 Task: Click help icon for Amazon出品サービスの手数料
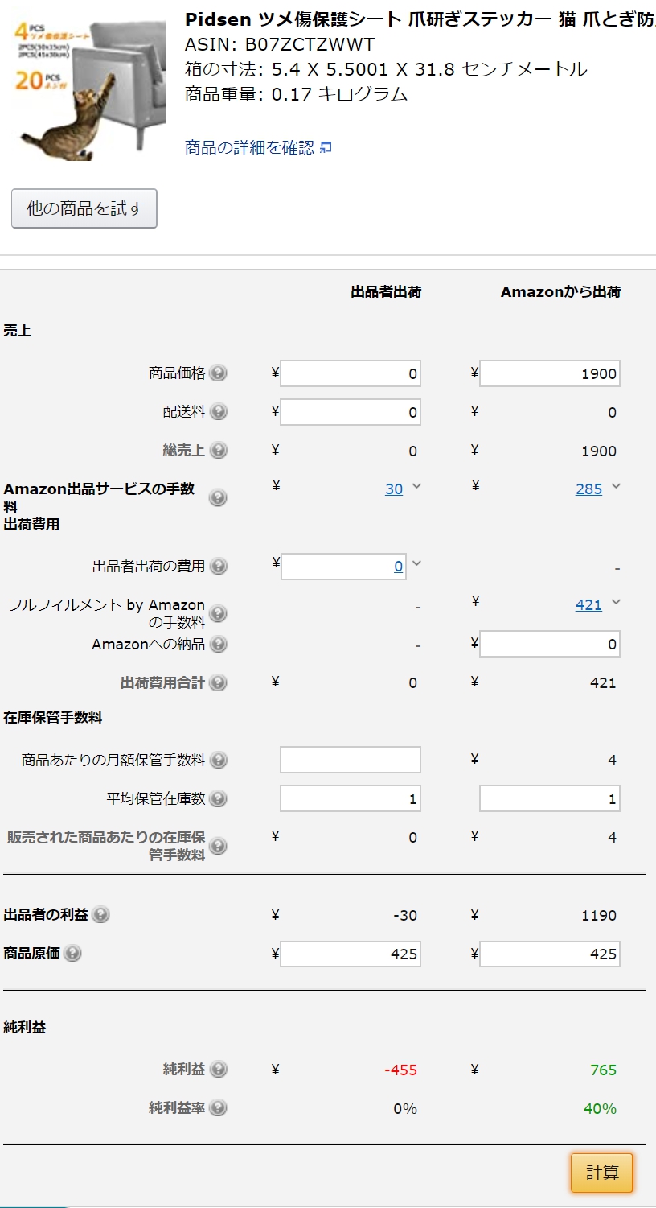point(217,498)
